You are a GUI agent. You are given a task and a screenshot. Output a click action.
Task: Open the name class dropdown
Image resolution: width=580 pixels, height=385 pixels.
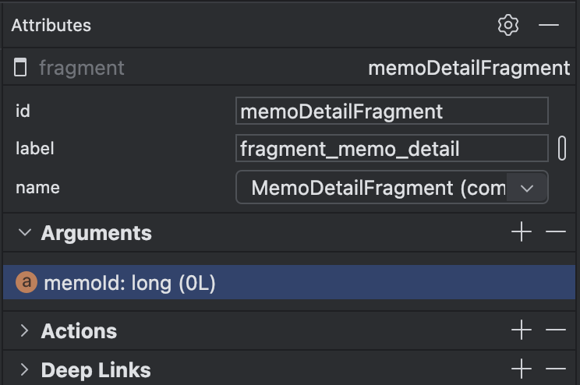526,188
